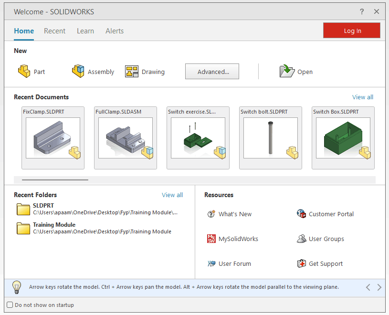The height and width of the screenshot is (315, 389).
Task: Click the Assembly label text
Action: pyautogui.click(x=101, y=72)
